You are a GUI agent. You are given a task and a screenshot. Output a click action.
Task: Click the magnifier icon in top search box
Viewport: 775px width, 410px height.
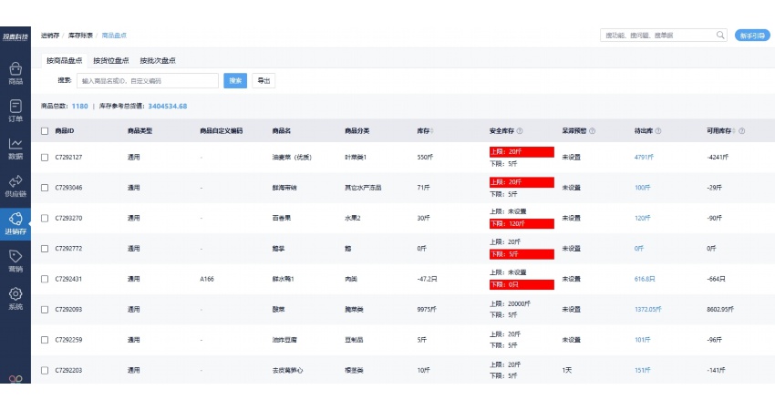(x=719, y=35)
